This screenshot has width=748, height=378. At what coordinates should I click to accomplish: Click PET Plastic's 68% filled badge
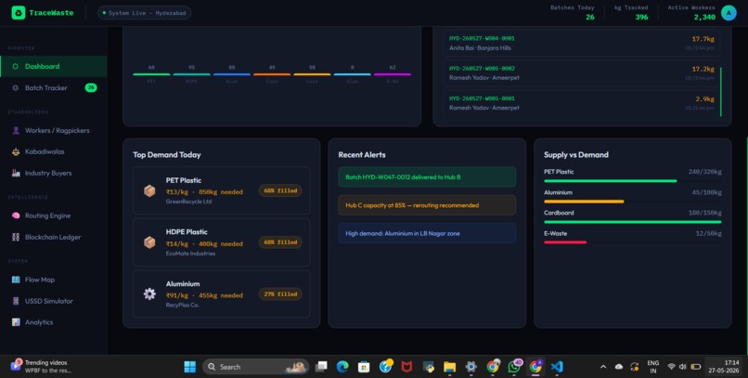(x=280, y=190)
